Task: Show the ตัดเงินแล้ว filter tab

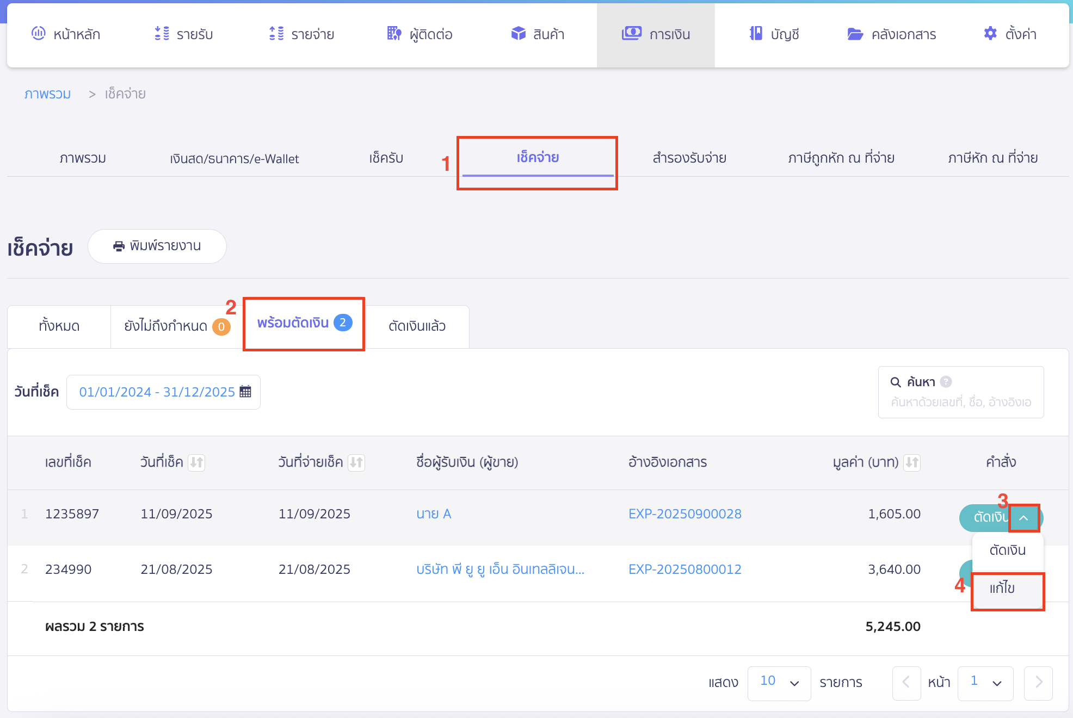Action: [417, 326]
